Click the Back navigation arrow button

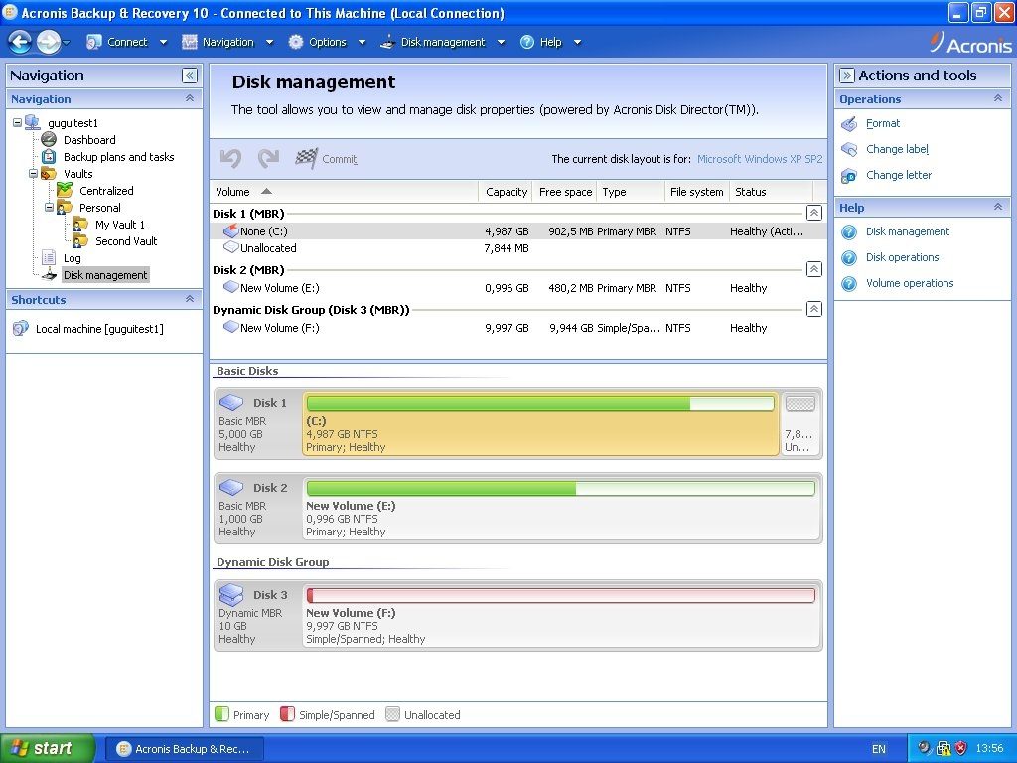pyautogui.click(x=20, y=42)
